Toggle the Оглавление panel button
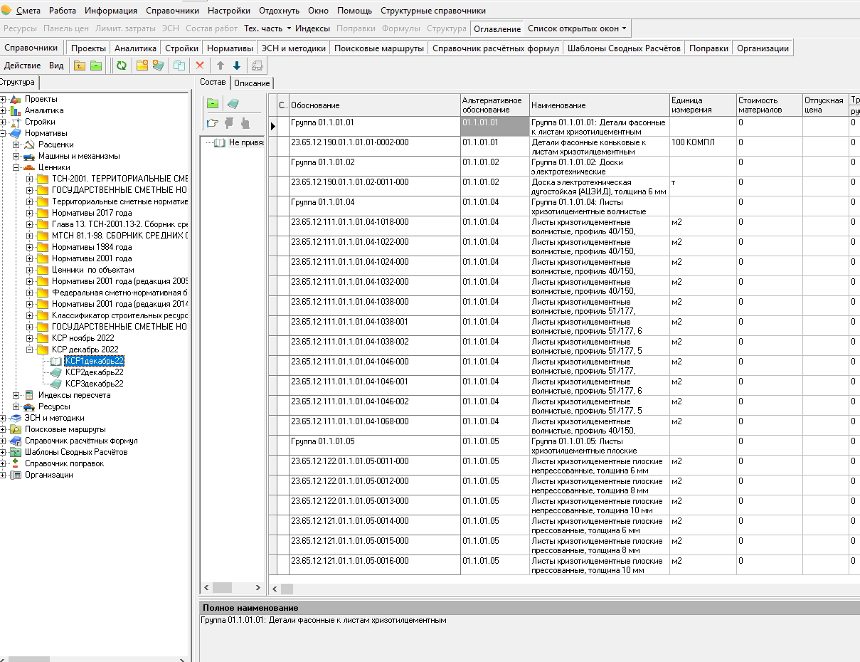Image resolution: width=860 pixels, height=662 pixels. click(x=497, y=28)
